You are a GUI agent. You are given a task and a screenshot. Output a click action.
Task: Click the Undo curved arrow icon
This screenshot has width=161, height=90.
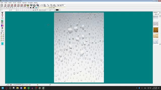pos(42,5)
